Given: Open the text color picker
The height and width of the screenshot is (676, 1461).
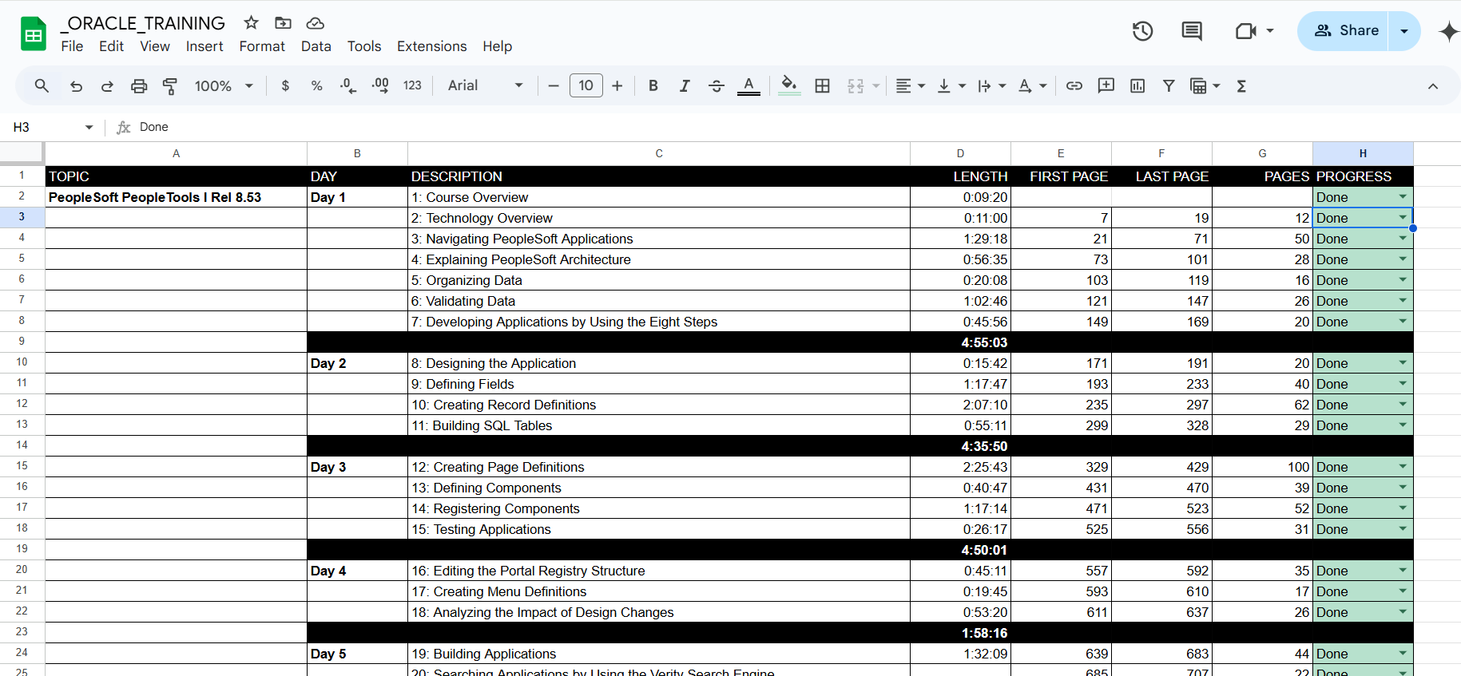Looking at the screenshot, I should (x=748, y=85).
